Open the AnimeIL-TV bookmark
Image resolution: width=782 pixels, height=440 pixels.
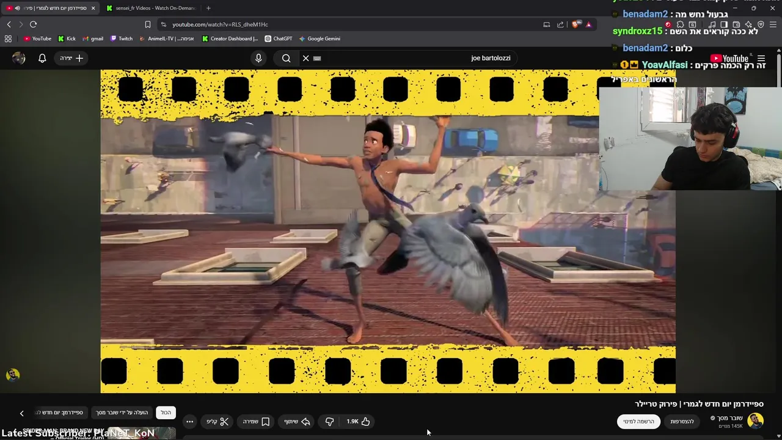tap(166, 38)
